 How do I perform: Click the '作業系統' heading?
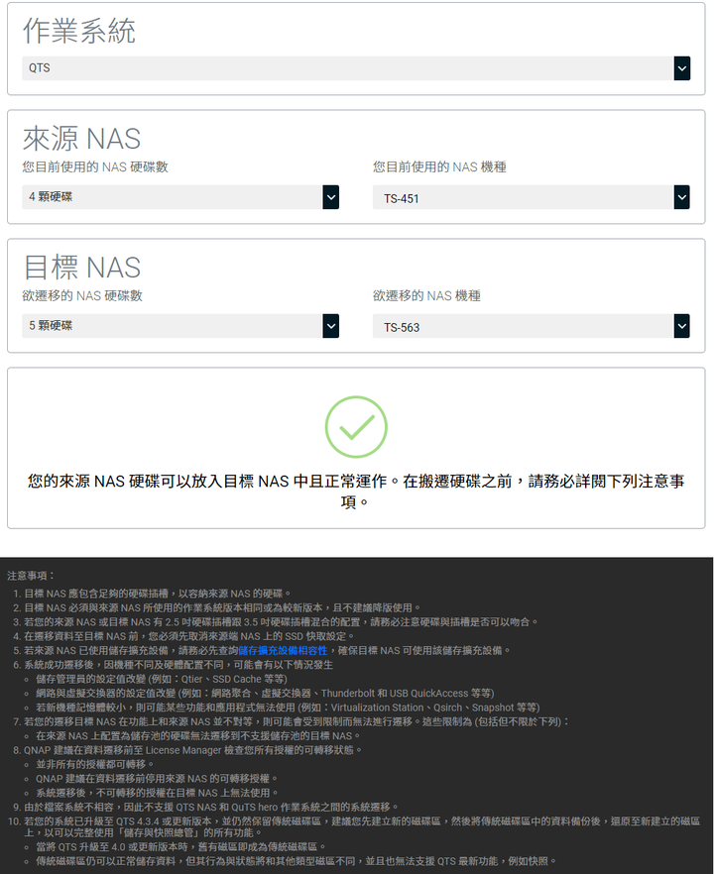click(79, 32)
